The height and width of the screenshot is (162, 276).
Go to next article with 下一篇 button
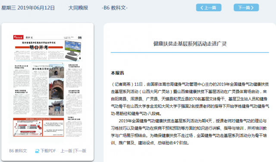[x=246, y=7]
